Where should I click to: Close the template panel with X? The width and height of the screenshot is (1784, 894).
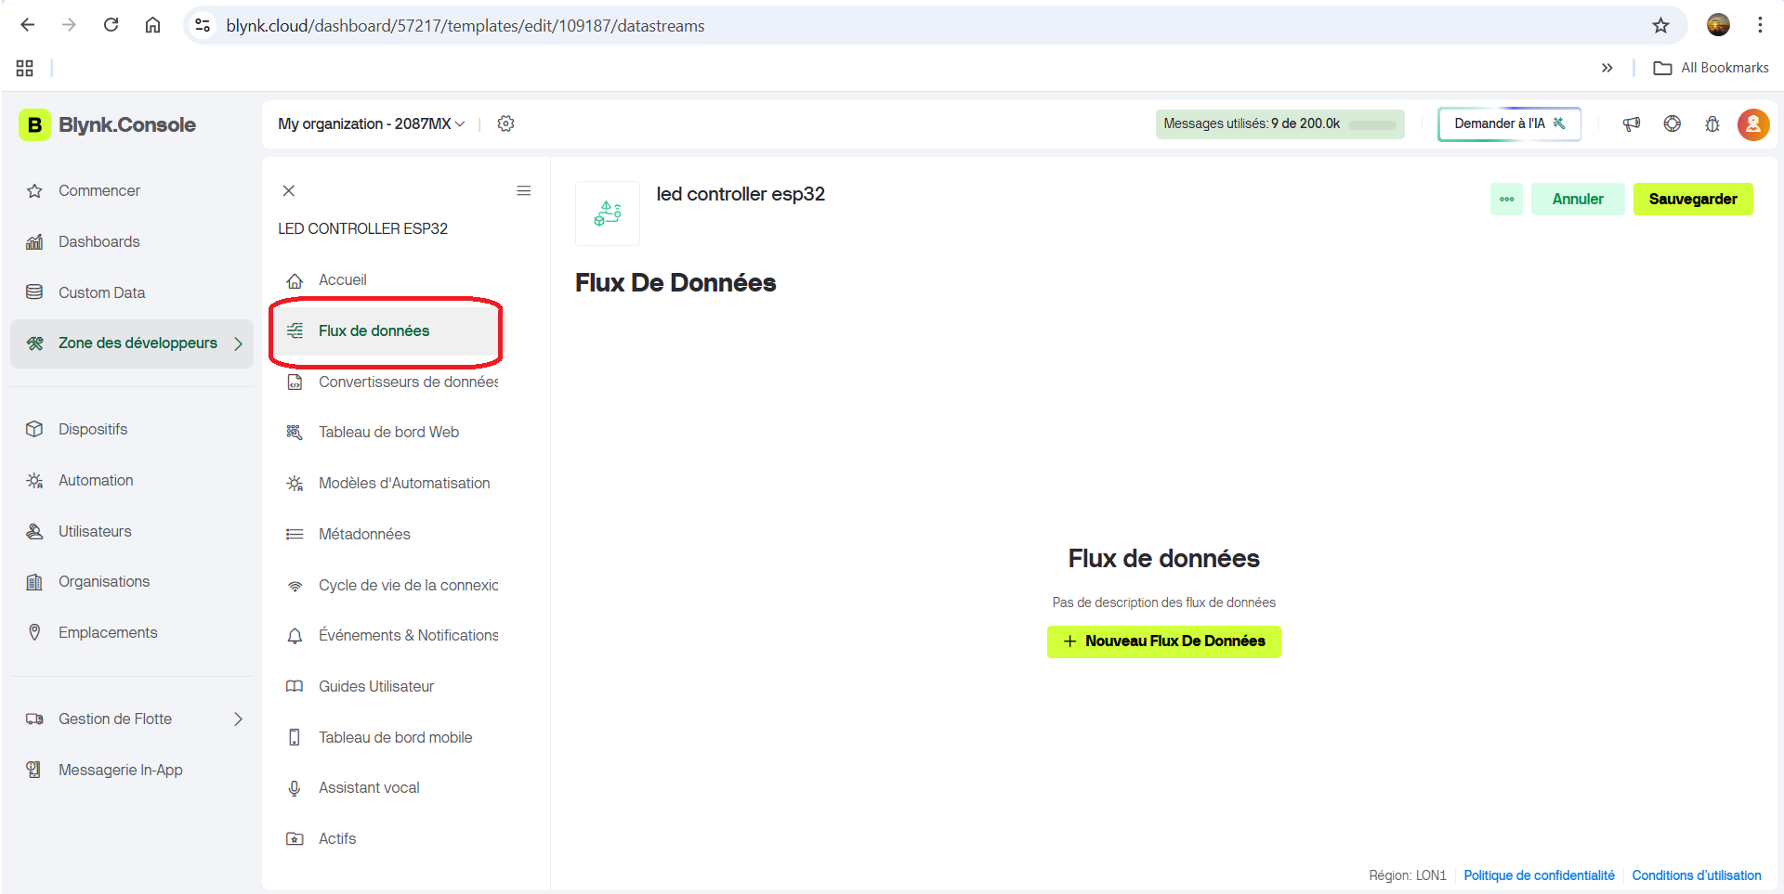click(x=289, y=190)
